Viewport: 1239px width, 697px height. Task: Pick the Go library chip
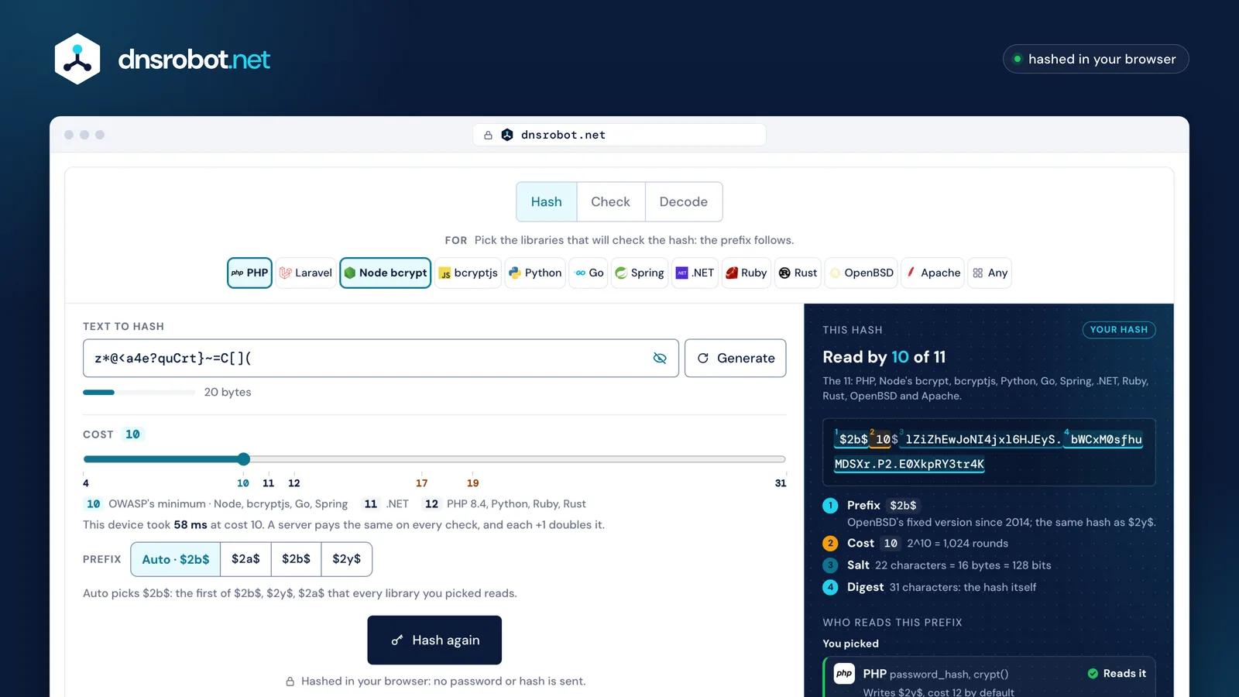pos(589,273)
